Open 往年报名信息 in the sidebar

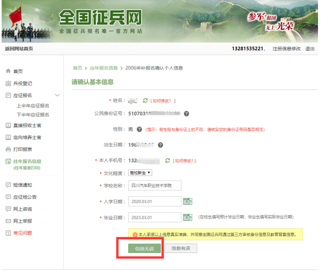(x=30, y=161)
